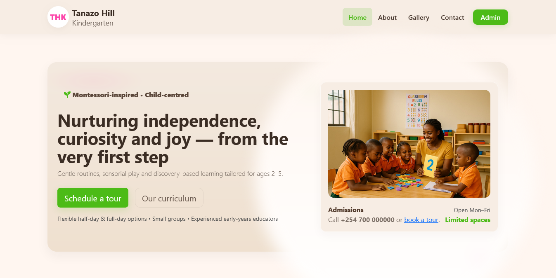Select Contact in the navigation bar
Image resolution: width=556 pixels, height=278 pixels.
452,17
